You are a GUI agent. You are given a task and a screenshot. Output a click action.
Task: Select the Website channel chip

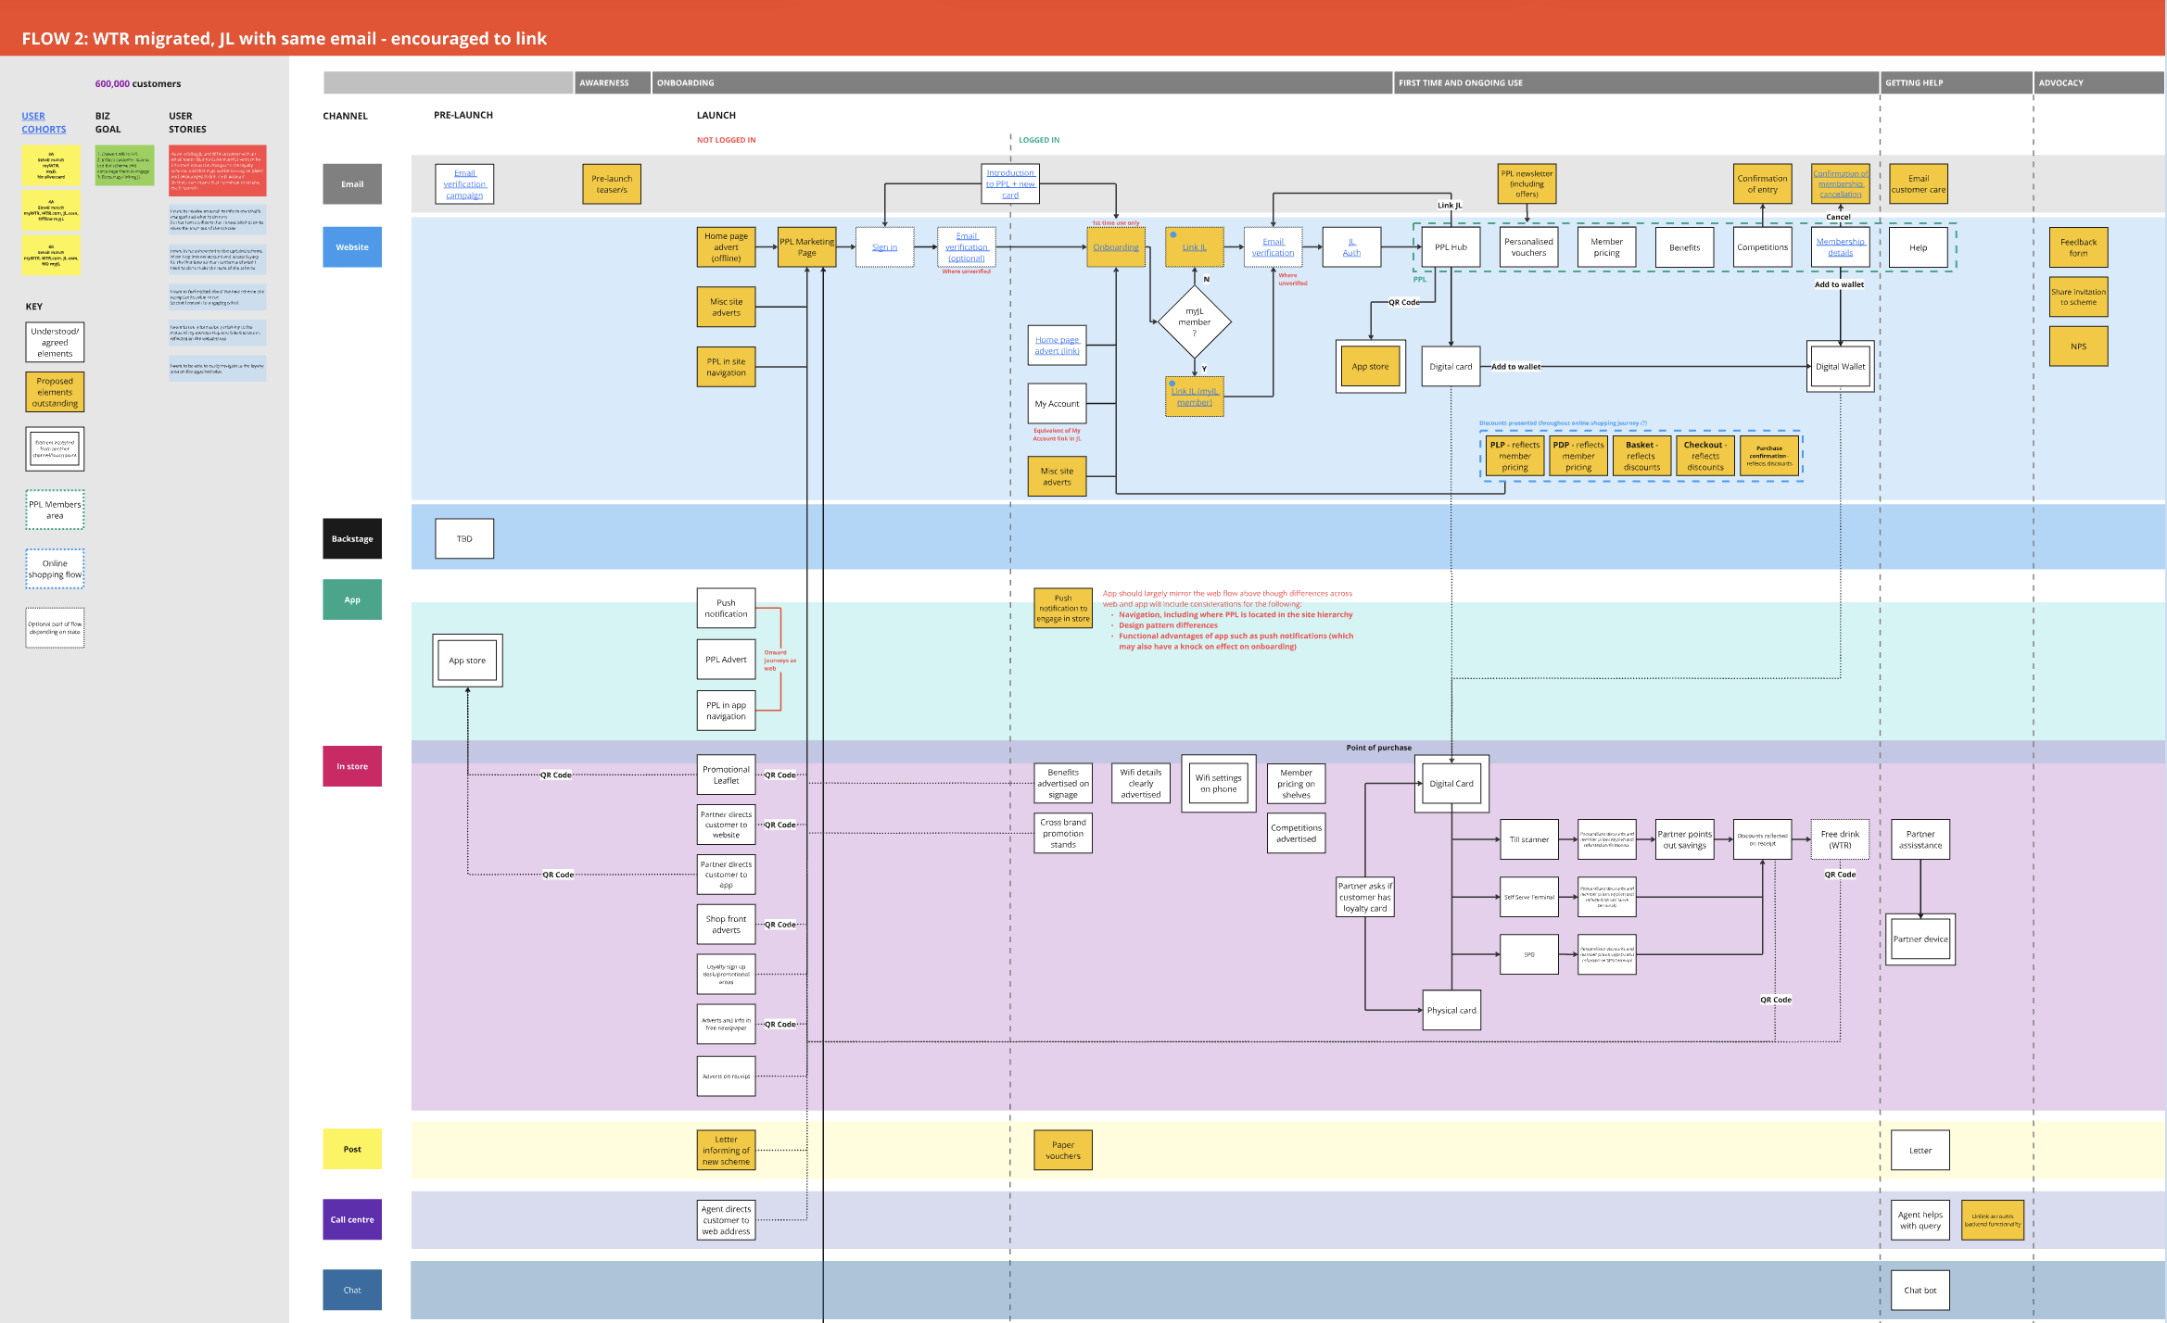pos(351,246)
